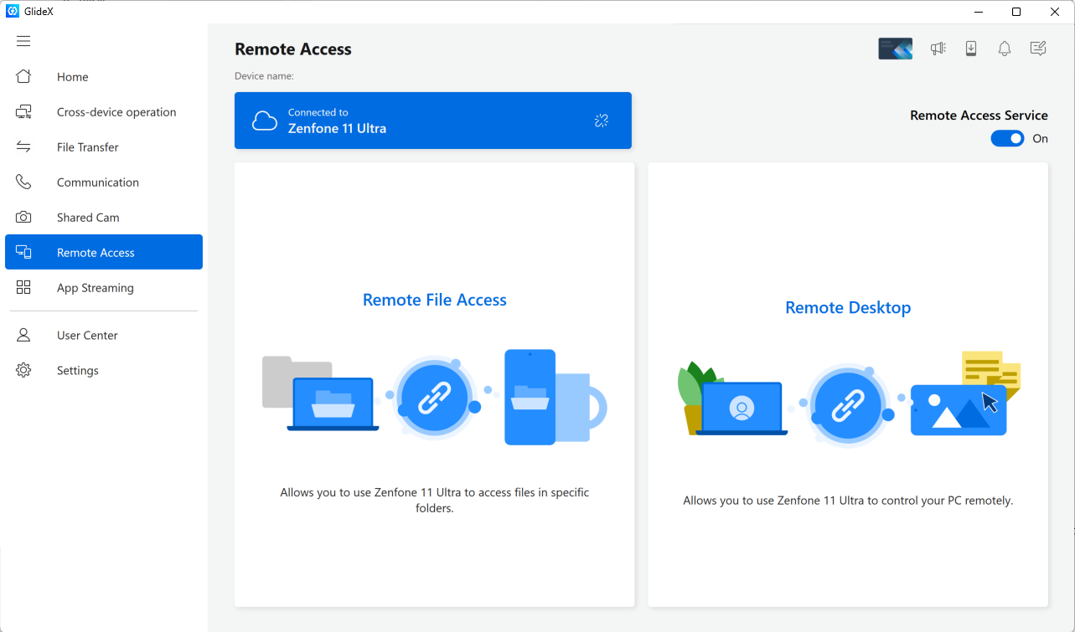Open the Home menu item
This screenshot has width=1075, height=632.
[x=72, y=76]
